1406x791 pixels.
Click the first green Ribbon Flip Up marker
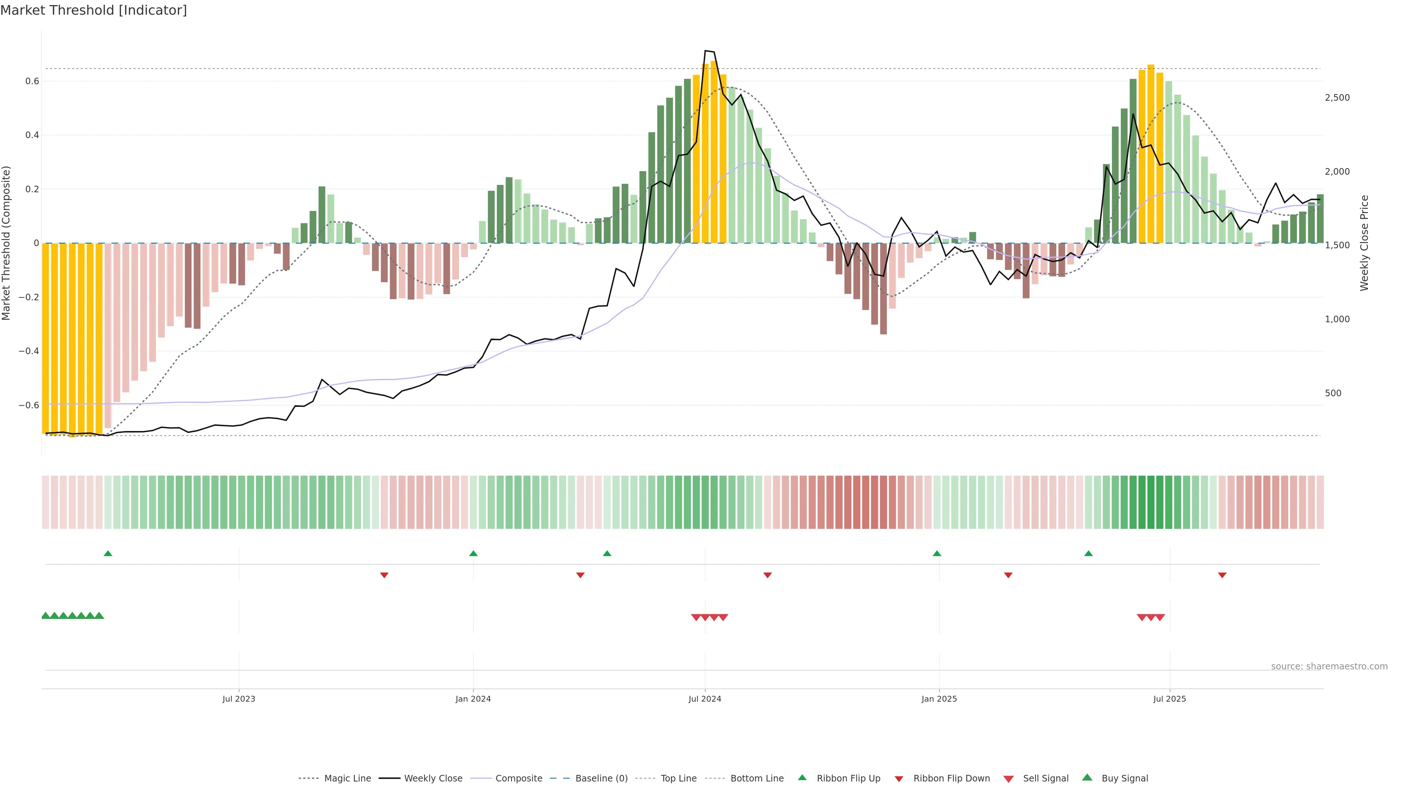[x=108, y=554]
